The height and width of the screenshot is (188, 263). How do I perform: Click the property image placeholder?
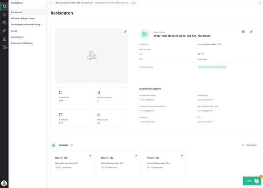tap(92, 56)
